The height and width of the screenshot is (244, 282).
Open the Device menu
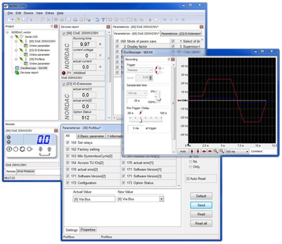pos(29,13)
